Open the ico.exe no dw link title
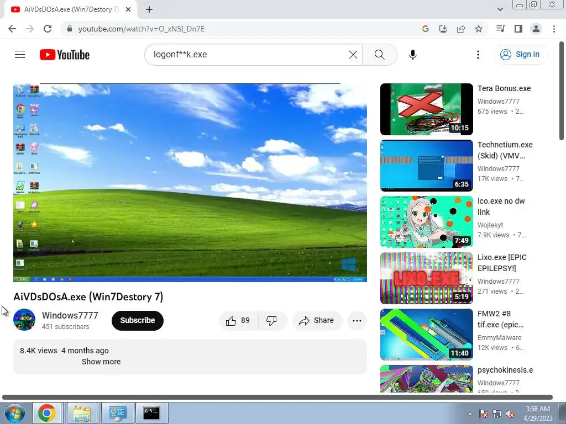The width and height of the screenshot is (566, 424). pyautogui.click(x=501, y=206)
